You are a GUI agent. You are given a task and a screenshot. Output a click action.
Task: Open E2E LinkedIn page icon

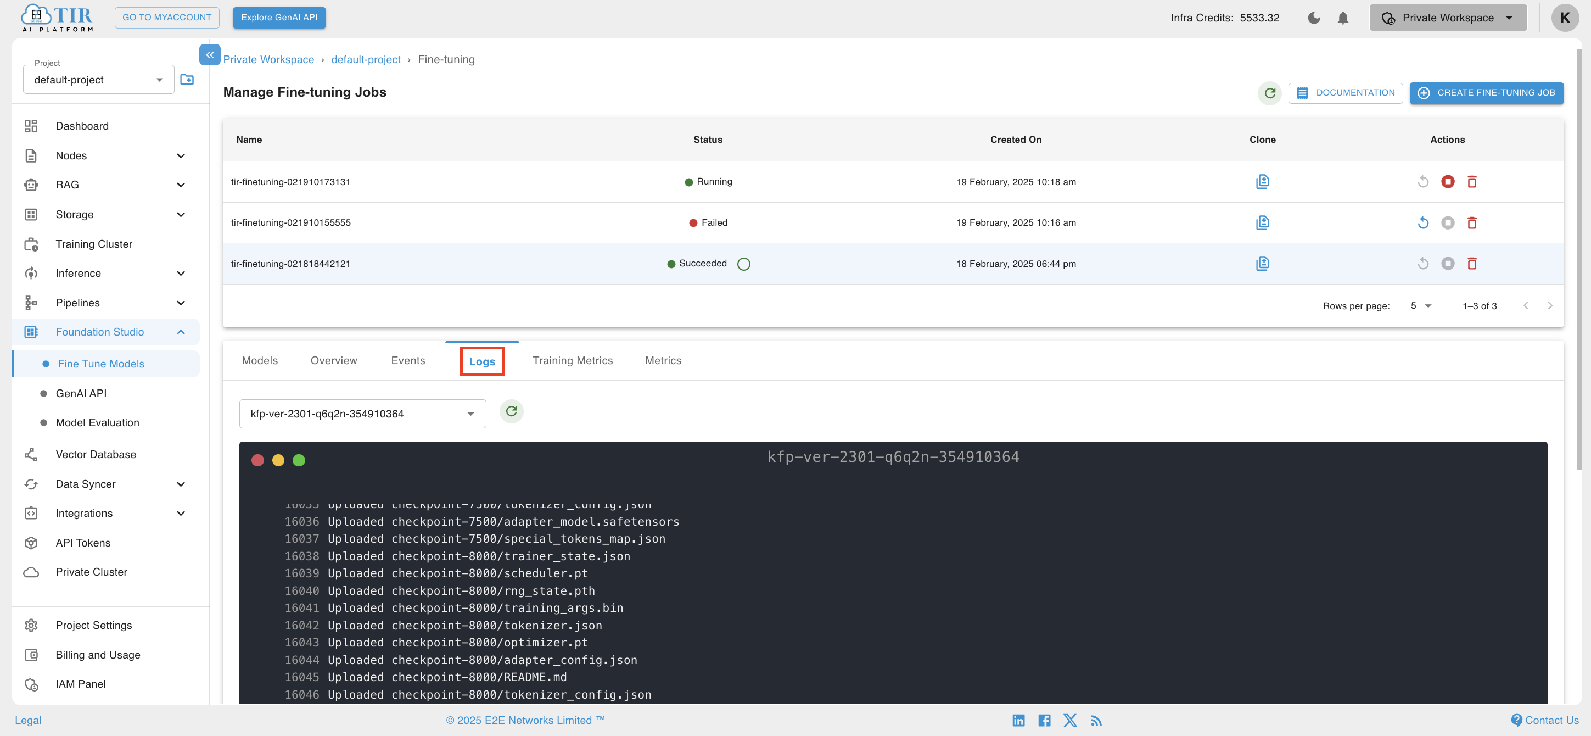[1018, 720]
